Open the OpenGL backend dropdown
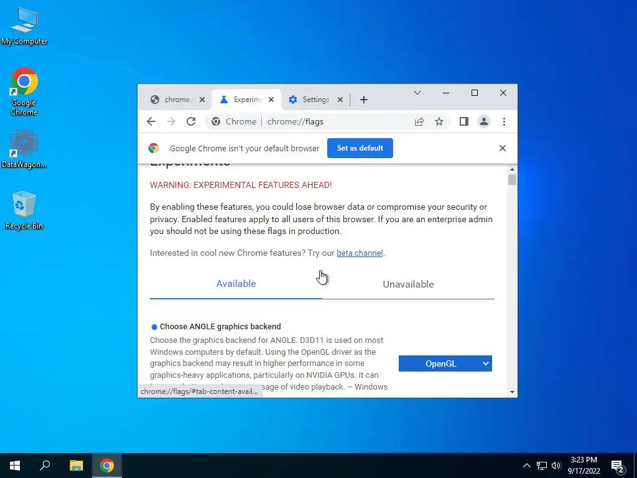The image size is (637, 478). pos(445,363)
